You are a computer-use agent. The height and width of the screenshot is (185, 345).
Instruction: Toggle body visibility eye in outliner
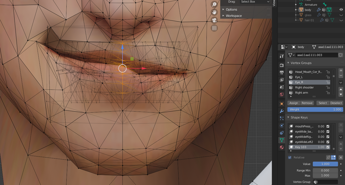coord(341,10)
